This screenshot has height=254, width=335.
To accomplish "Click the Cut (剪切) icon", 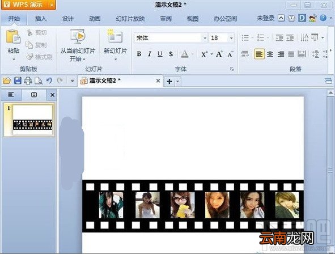I will [29, 33].
